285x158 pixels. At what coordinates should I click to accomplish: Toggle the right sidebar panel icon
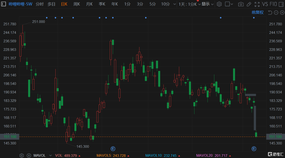[281, 4]
